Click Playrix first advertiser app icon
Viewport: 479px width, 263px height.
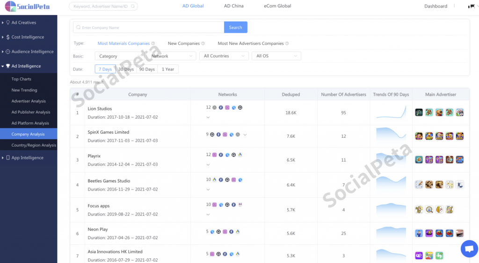(419, 160)
